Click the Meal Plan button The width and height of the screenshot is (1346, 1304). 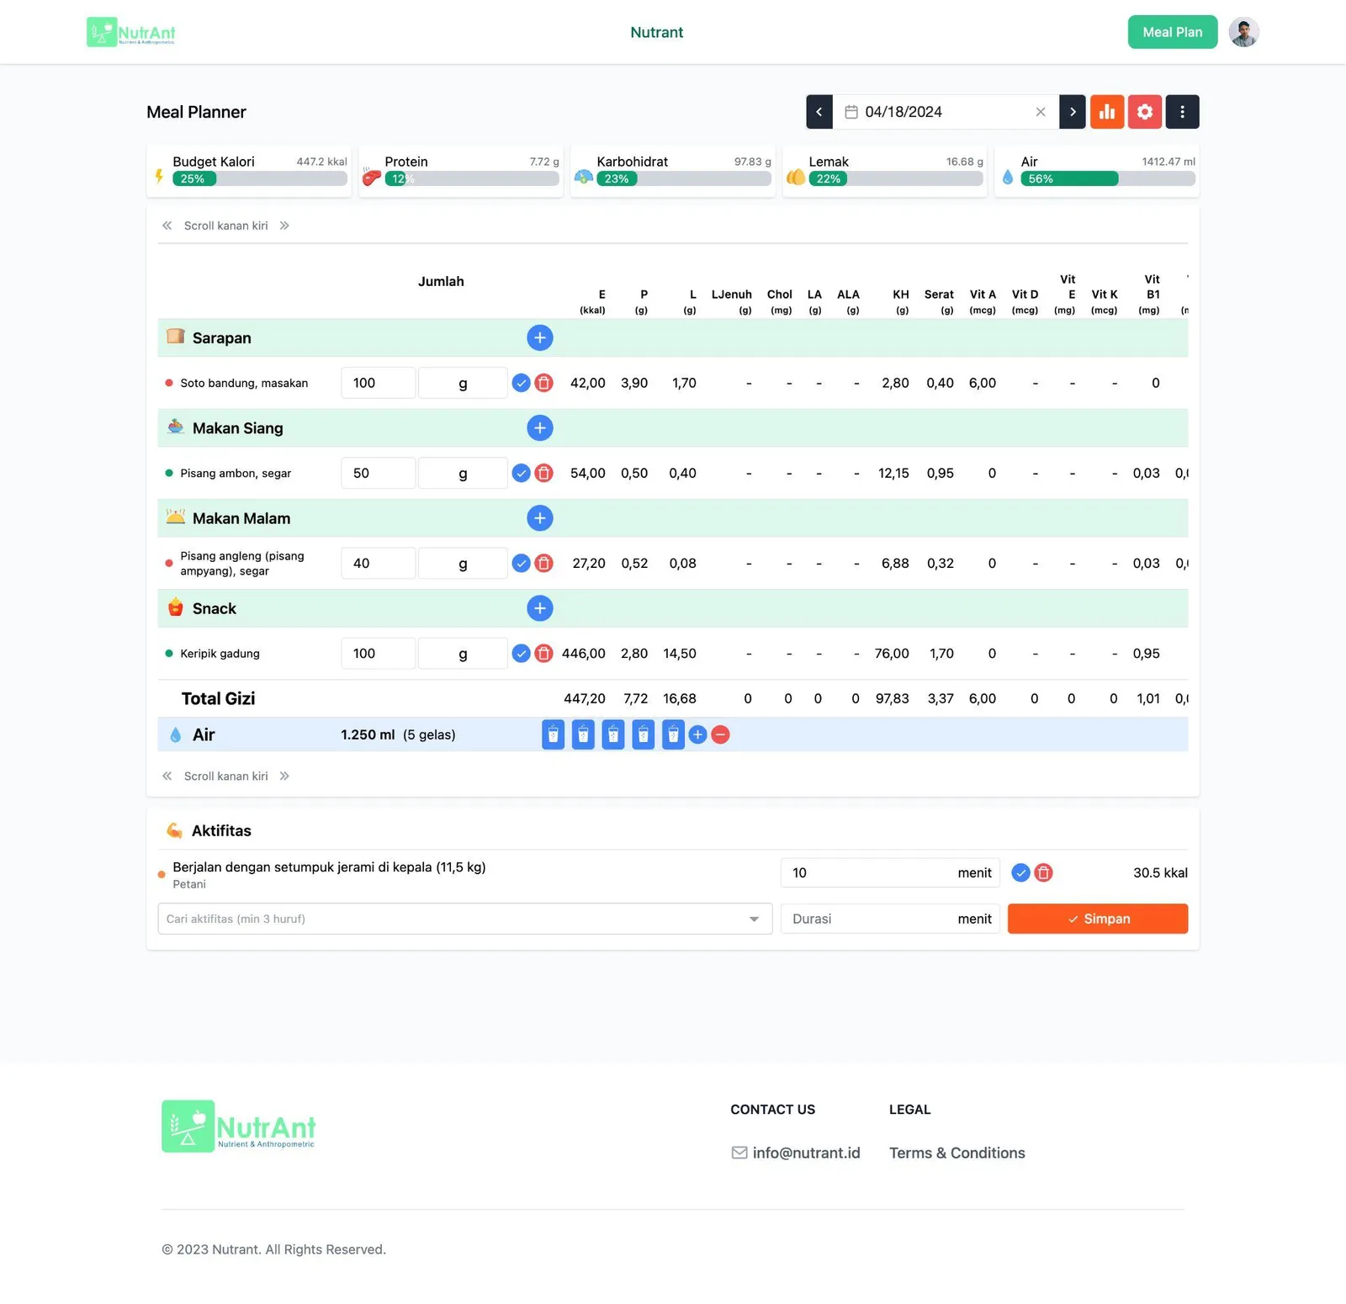pyautogui.click(x=1173, y=32)
